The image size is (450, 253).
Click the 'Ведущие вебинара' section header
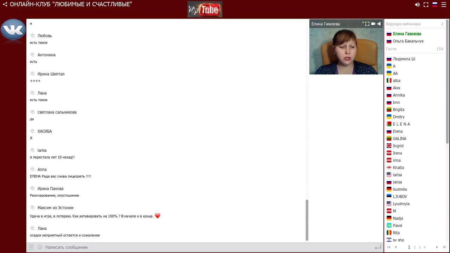403,24
